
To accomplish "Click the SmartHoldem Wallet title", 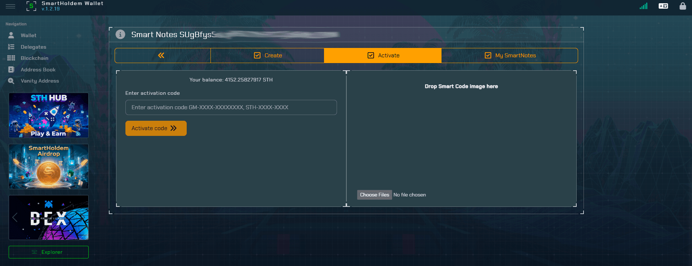I will pyautogui.click(x=72, y=3).
